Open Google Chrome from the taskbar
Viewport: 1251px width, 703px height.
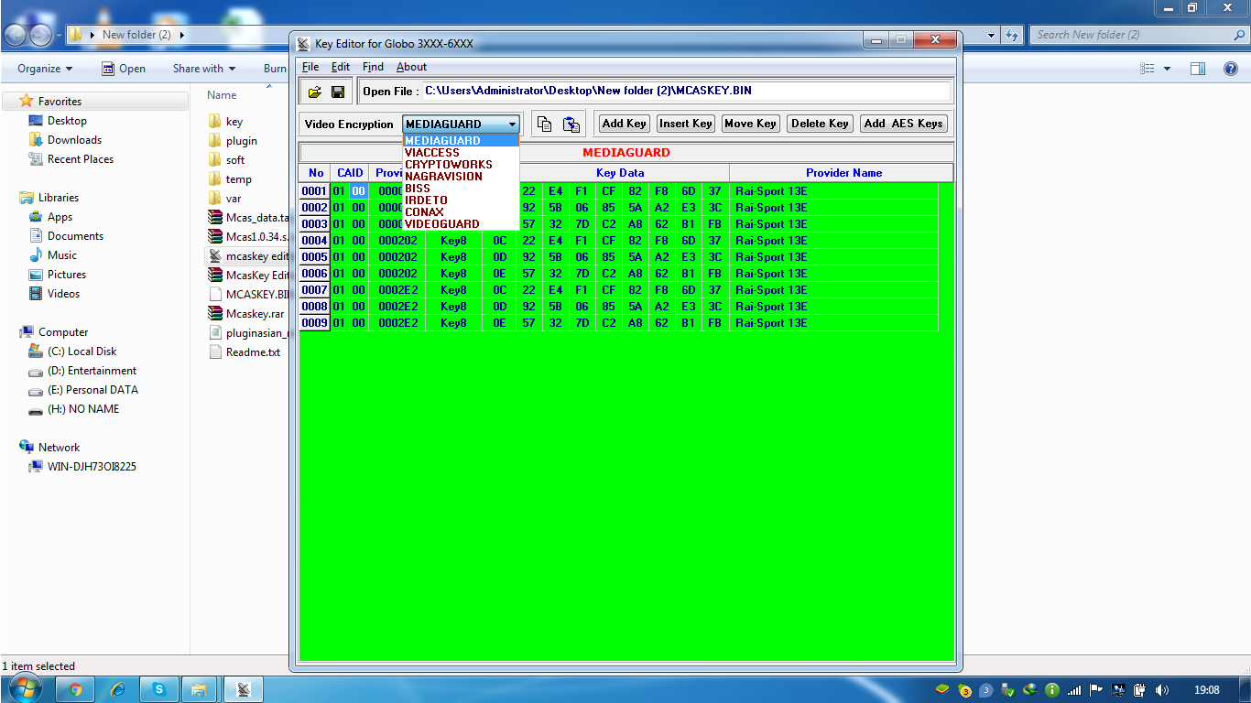pyautogui.click(x=75, y=689)
